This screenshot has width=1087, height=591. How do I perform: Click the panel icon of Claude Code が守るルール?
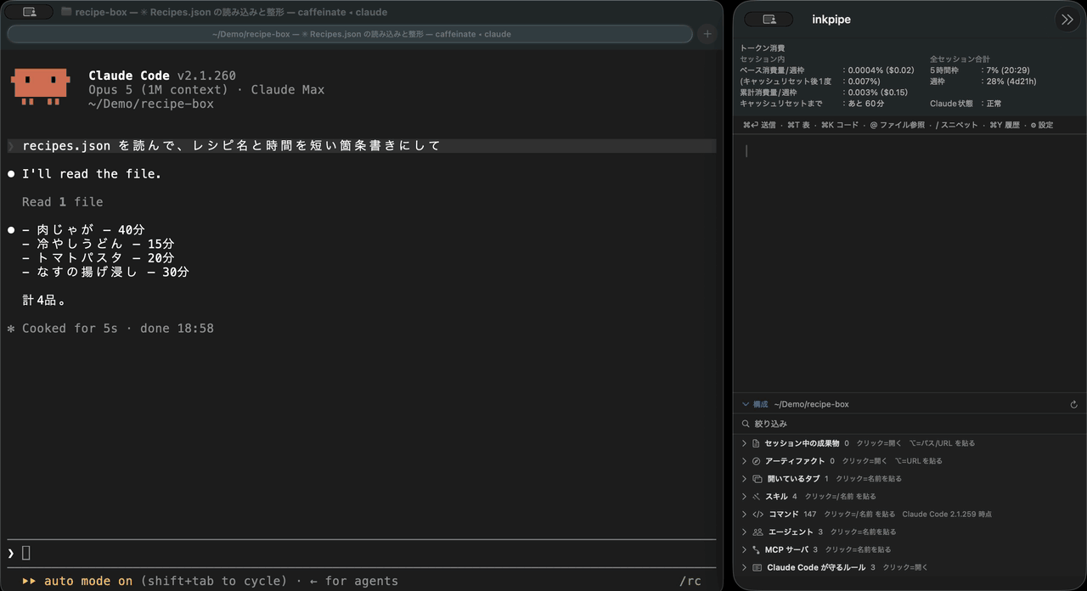pos(757,568)
